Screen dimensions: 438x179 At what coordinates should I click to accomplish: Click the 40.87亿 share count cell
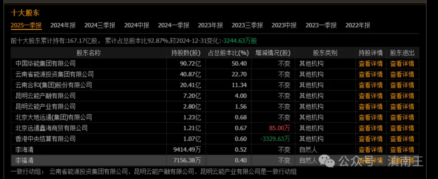click(x=190, y=75)
